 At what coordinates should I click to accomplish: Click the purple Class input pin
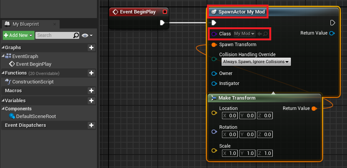pyautogui.click(x=214, y=34)
